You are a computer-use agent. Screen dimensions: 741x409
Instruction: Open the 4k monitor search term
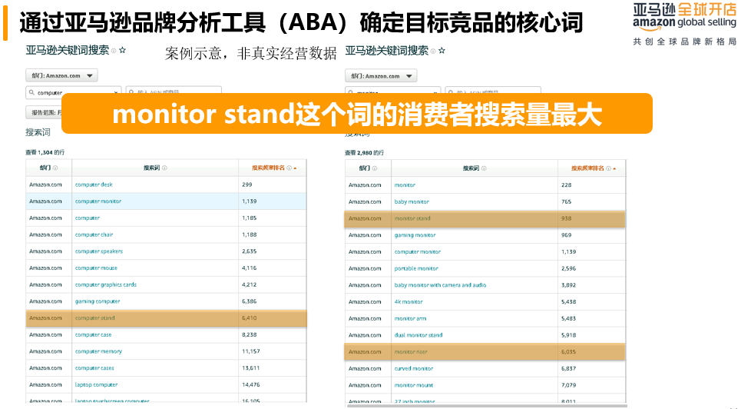tap(409, 302)
